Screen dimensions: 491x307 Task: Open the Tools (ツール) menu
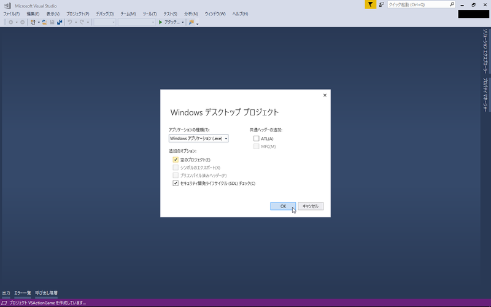(150, 14)
